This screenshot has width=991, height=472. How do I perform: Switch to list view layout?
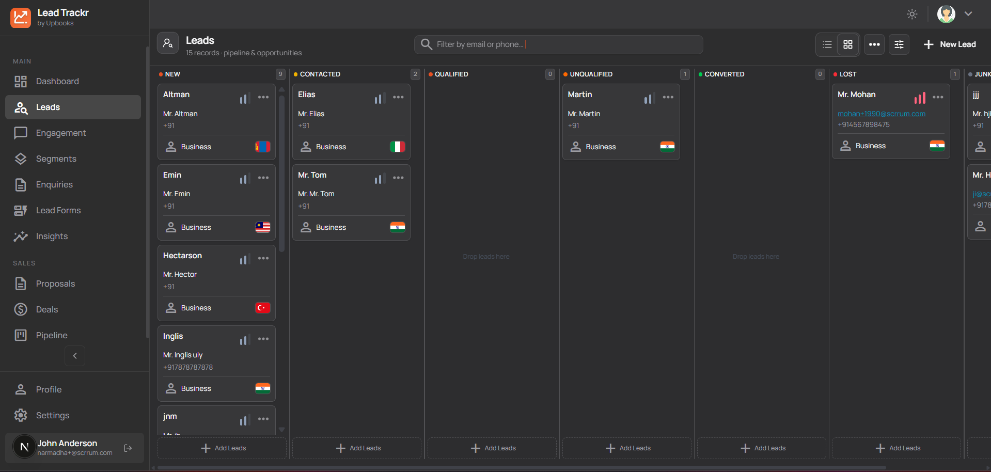coord(827,44)
